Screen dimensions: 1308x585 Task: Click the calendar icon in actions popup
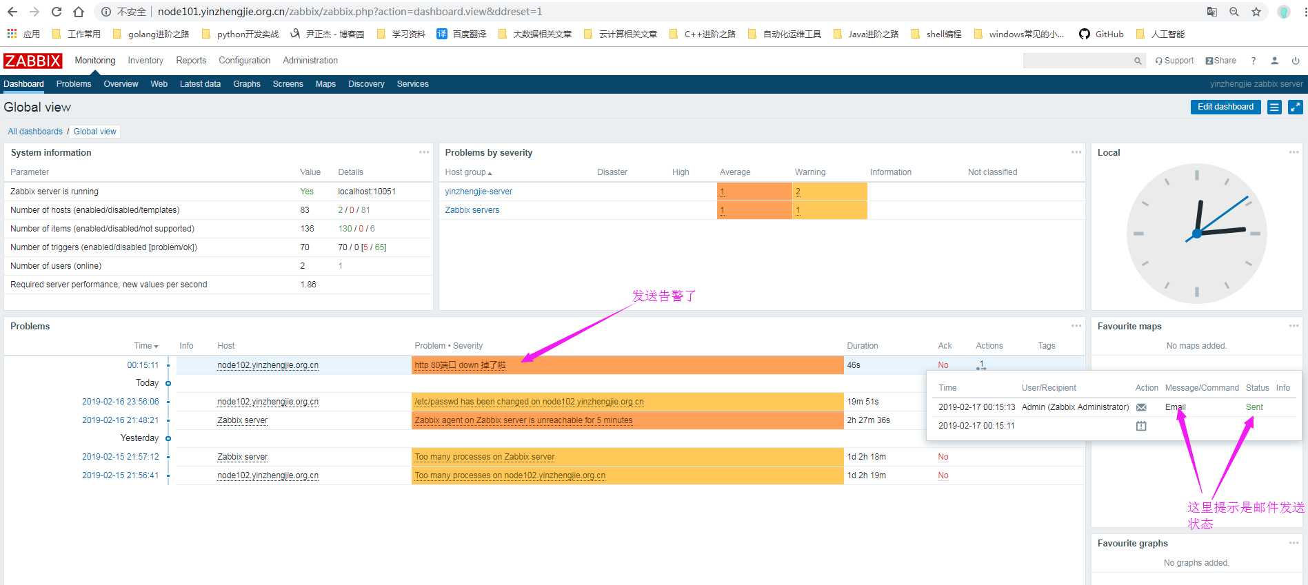(x=1141, y=426)
